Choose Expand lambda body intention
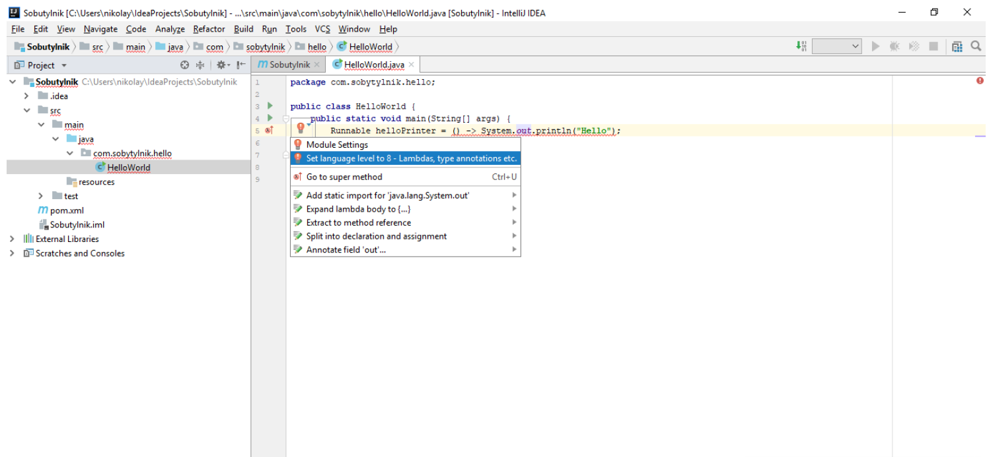The image size is (987, 457). tap(406, 209)
